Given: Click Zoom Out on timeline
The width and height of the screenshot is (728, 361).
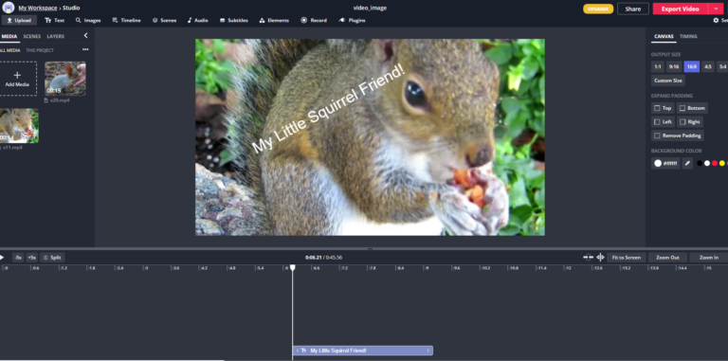Looking at the screenshot, I should point(668,258).
